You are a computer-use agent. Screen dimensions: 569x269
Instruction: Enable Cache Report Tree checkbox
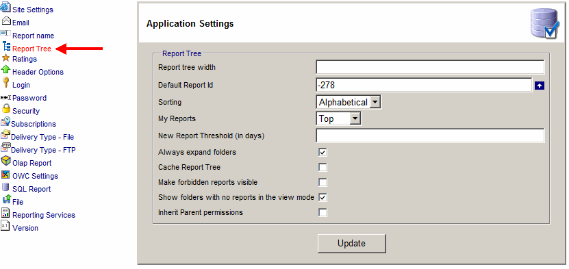click(x=323, y=167)
